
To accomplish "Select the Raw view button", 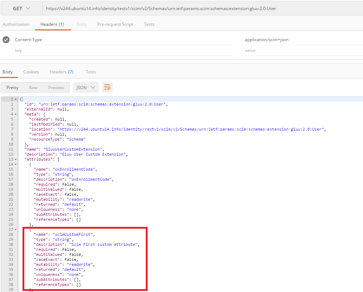I will coord(33,88).
